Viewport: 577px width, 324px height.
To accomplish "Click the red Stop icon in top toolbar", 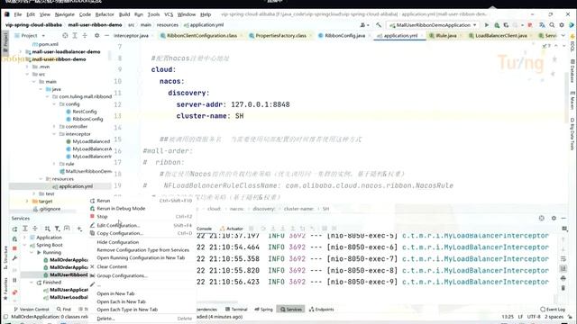I will [x=530, y=25].
